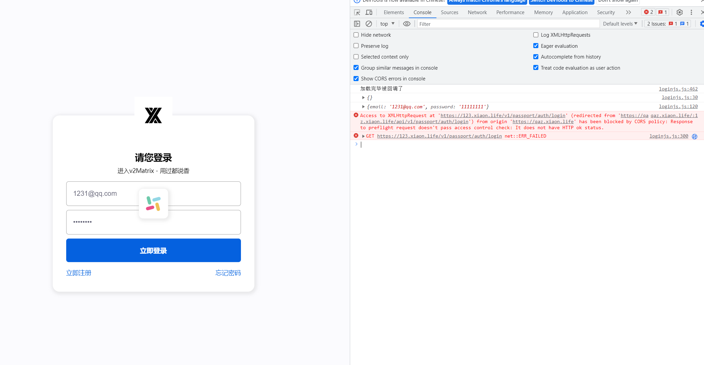The width and height of the screenshot is (704, 365).
Task: Enable Selected context only checkbox
Action: tap(356, 57)
